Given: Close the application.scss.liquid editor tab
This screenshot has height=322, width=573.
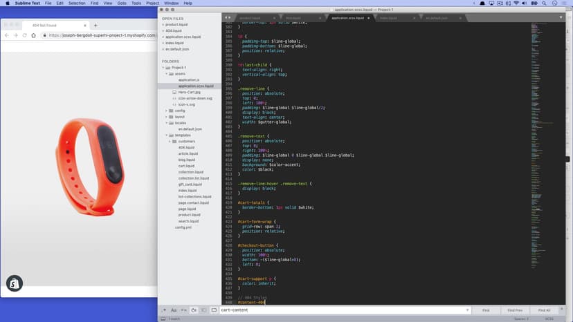Looking at the screenshot, I should point(369,18).
